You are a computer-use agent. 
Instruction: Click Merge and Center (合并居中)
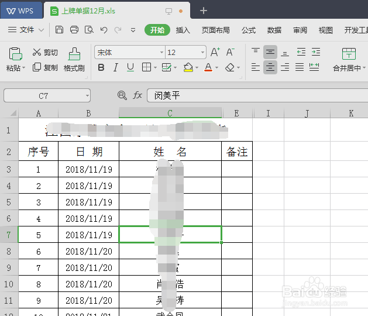349,60
